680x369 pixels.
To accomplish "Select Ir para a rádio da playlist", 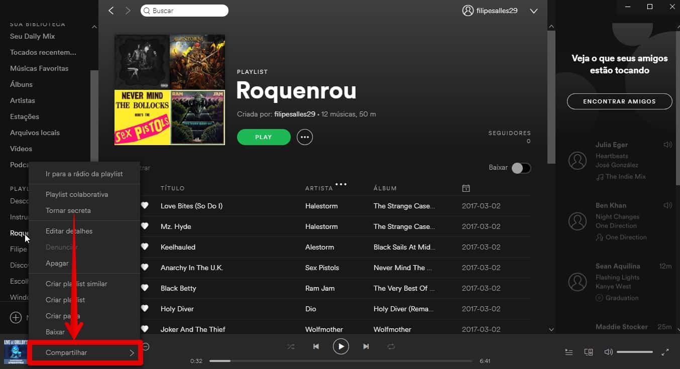I will [x=84, y=174].
